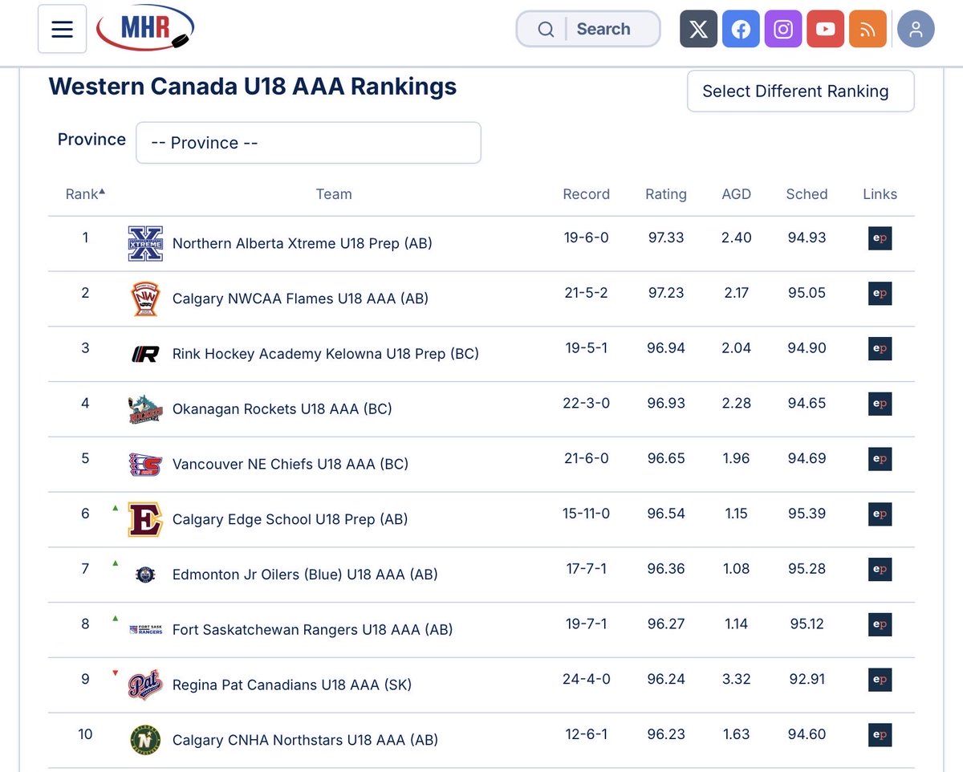This screenshot has width=963, height=772.
Task: Open Fort Saskatchewan Rangers U18 AAA page
Action: pyautogui.click(x=312, y=630)
